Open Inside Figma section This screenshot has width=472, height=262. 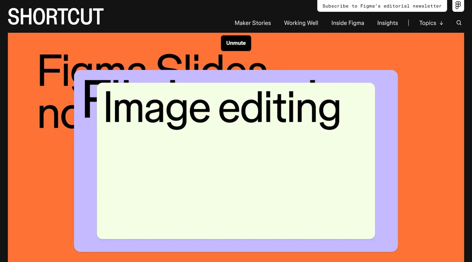coord(348,23)
